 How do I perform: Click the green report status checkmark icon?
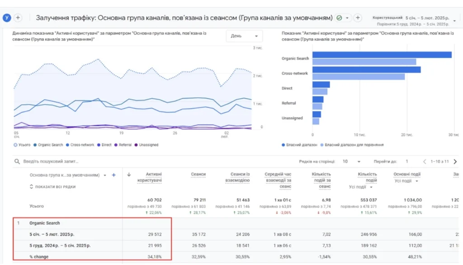(x=339, y=18)
